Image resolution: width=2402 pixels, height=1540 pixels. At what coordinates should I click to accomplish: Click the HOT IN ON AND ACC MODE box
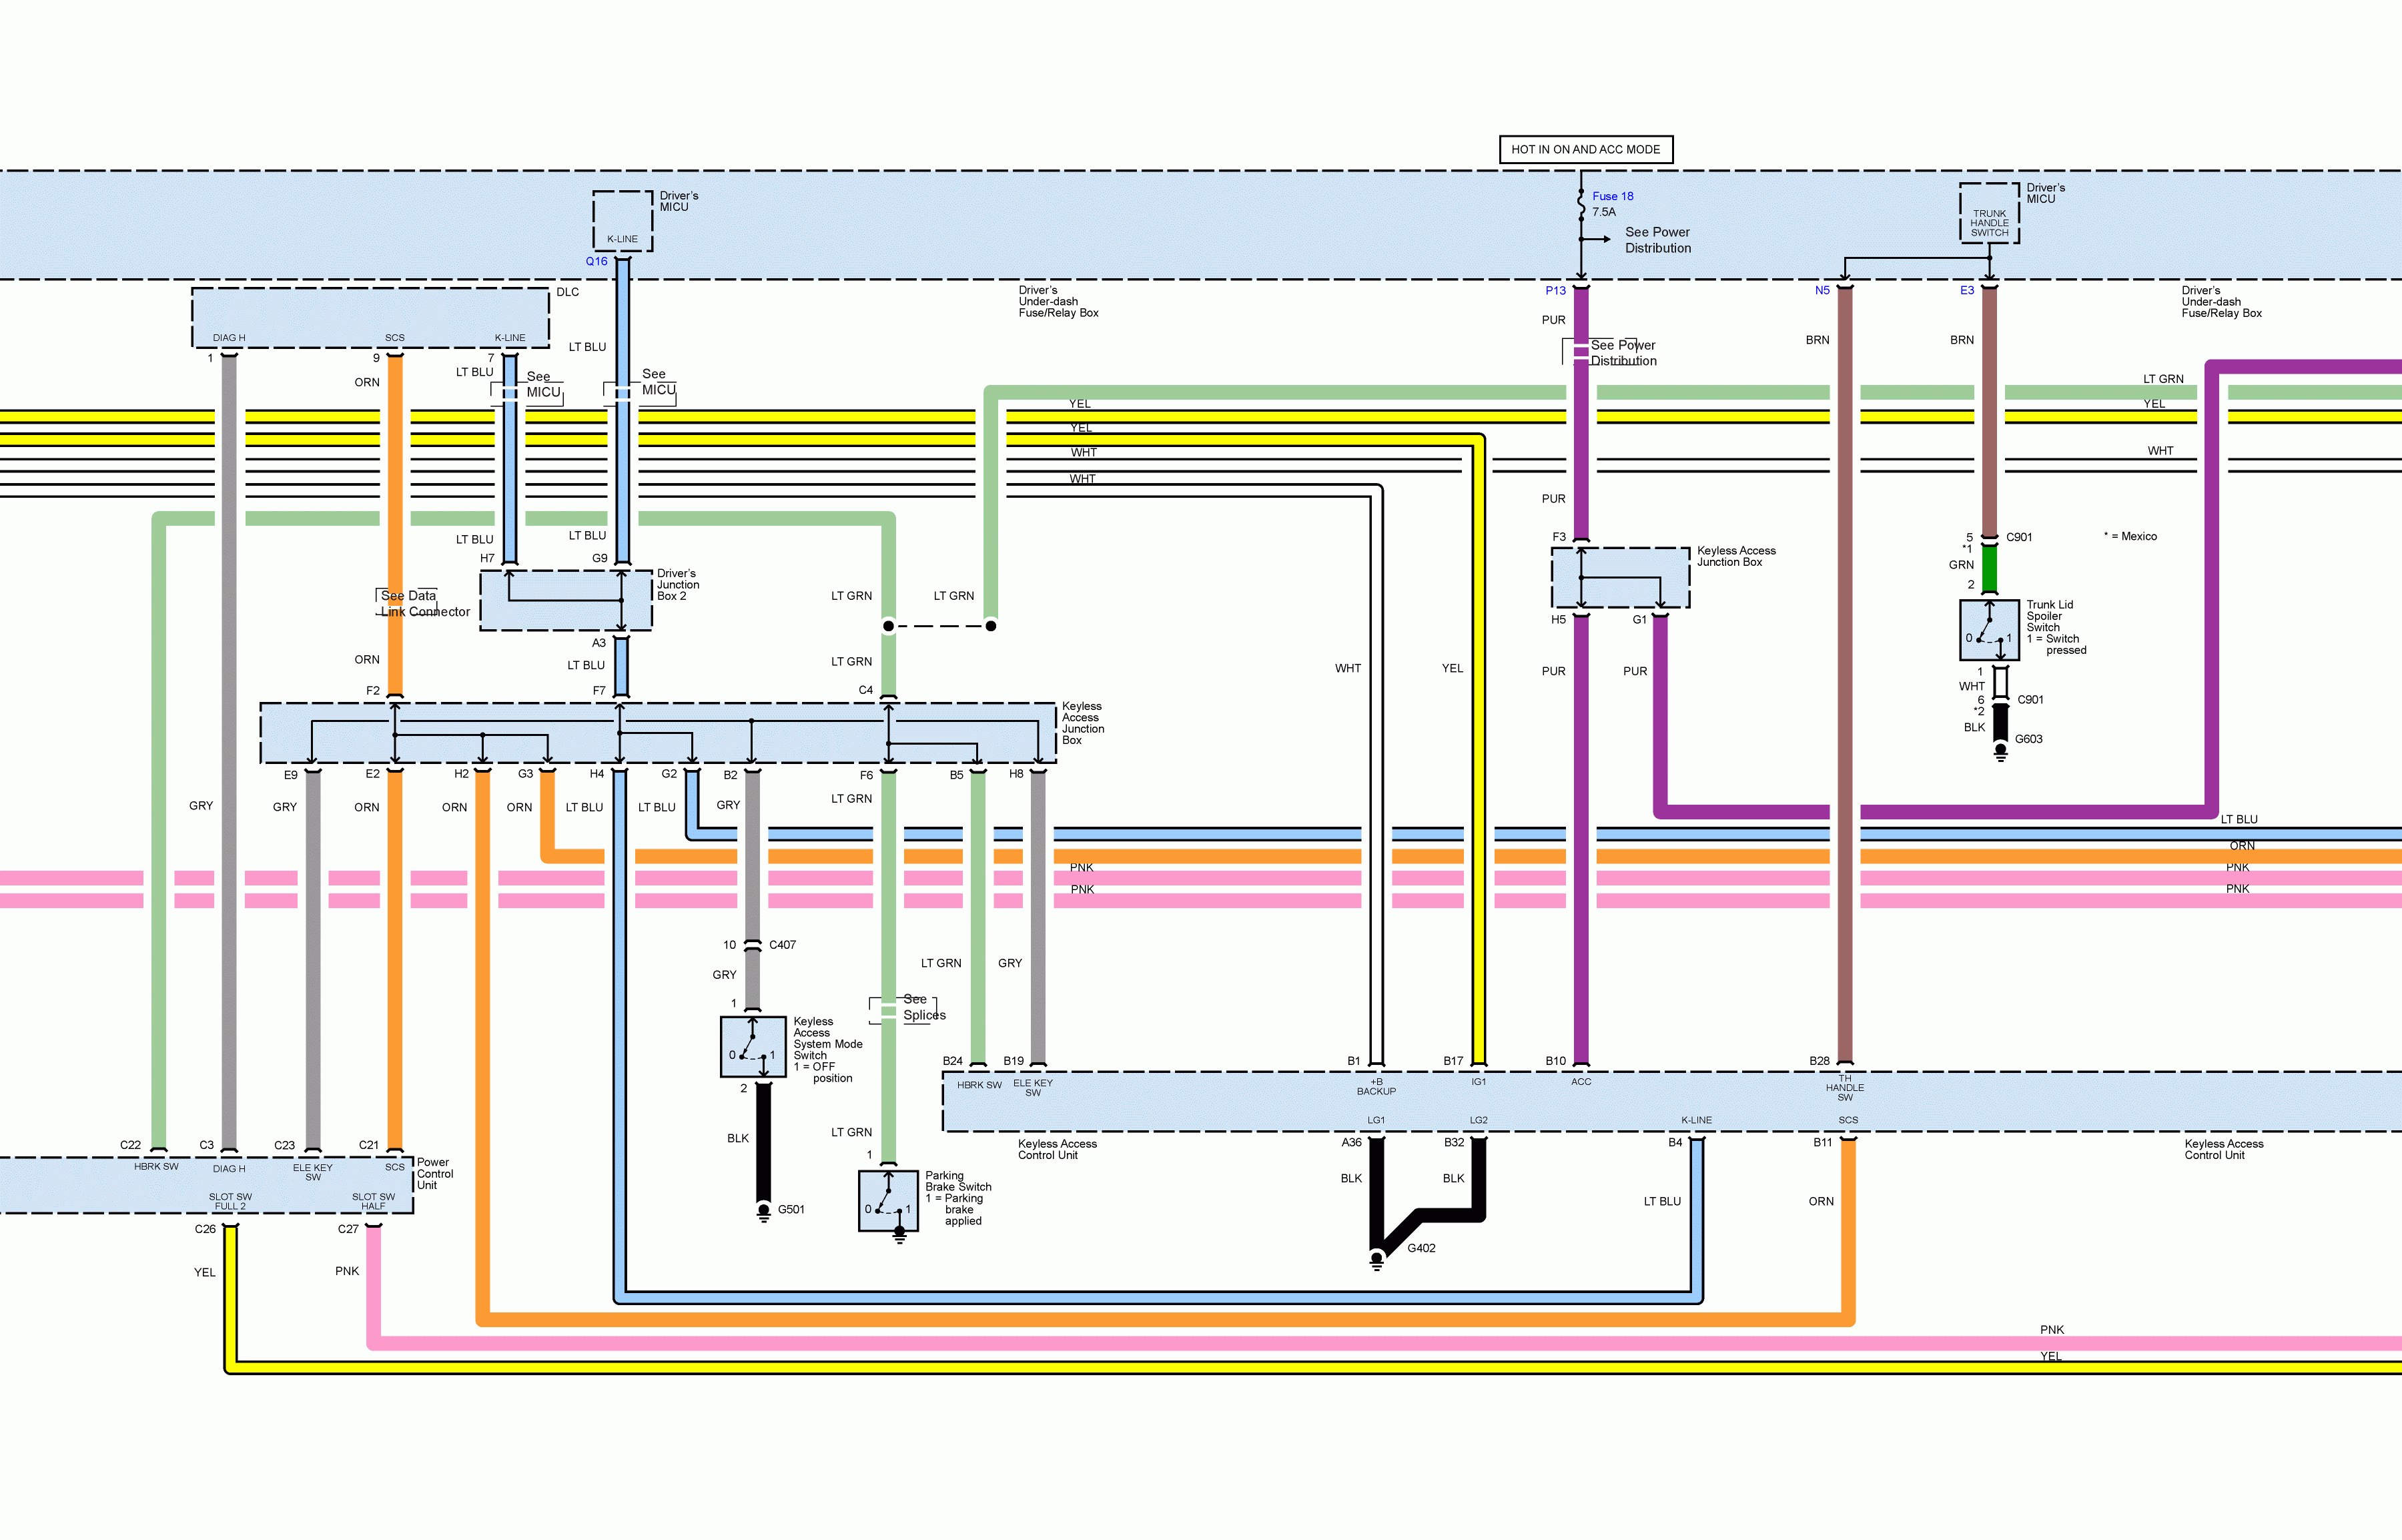pyautogui.click(x=1585, y=150)
